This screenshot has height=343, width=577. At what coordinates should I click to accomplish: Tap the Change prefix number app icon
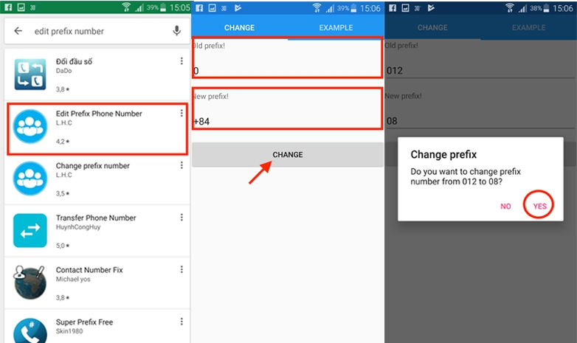click(x=31, y=179)
